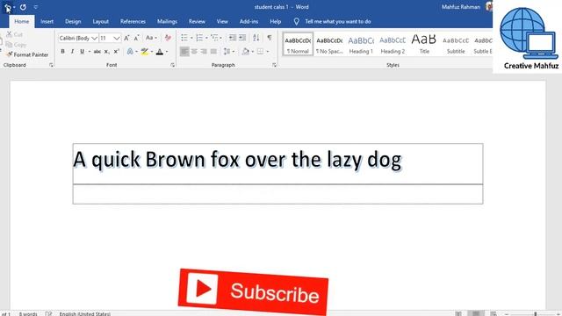Open the Layout tab
Viewport: 562px width, 316px height.
[x=101, y=21]
